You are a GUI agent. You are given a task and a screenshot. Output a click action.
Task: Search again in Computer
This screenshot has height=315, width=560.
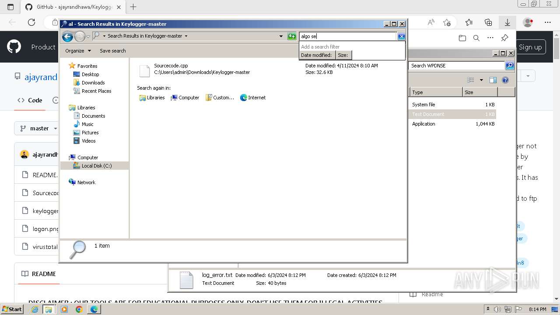coord(185,98)
